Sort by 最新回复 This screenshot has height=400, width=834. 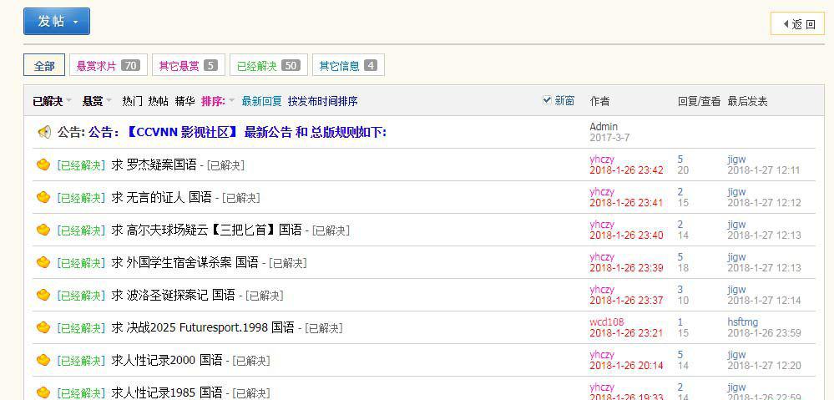(x=261, y=101)
